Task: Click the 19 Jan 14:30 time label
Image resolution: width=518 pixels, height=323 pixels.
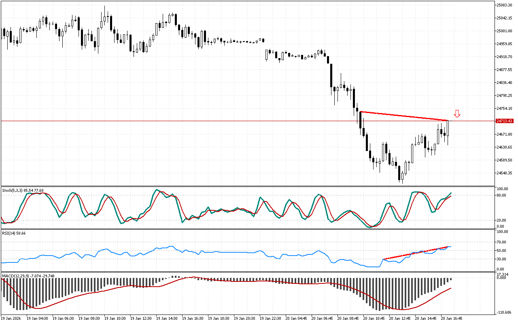Action: pyautogui.click(x=167, y=318)
